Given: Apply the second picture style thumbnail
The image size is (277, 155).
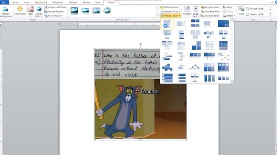Looking at the screenshot, I should [85, 11].
